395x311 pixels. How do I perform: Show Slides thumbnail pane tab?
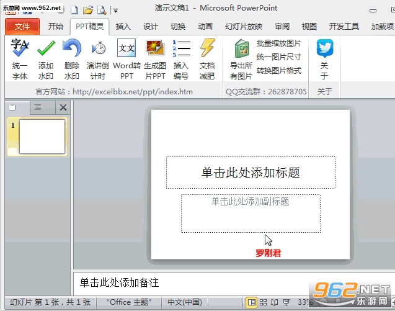tap(12, 107)
